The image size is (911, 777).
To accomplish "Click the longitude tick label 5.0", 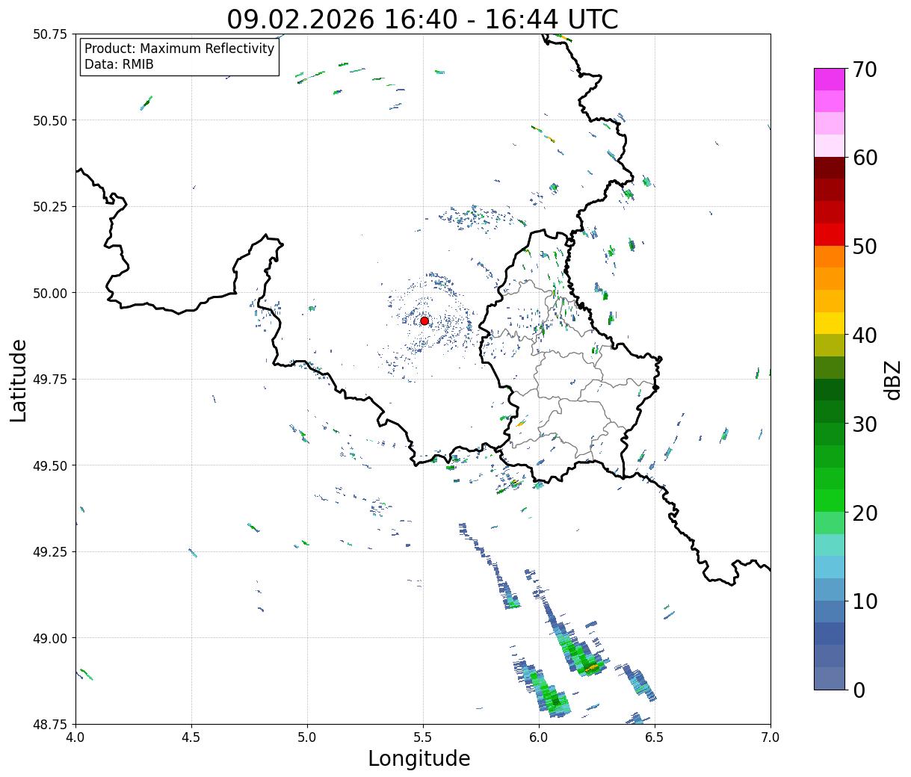I will pos(307,737).
